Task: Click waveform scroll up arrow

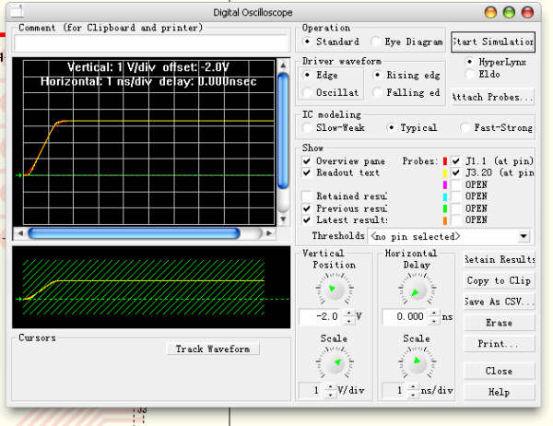Action: [x=283, y=65]
